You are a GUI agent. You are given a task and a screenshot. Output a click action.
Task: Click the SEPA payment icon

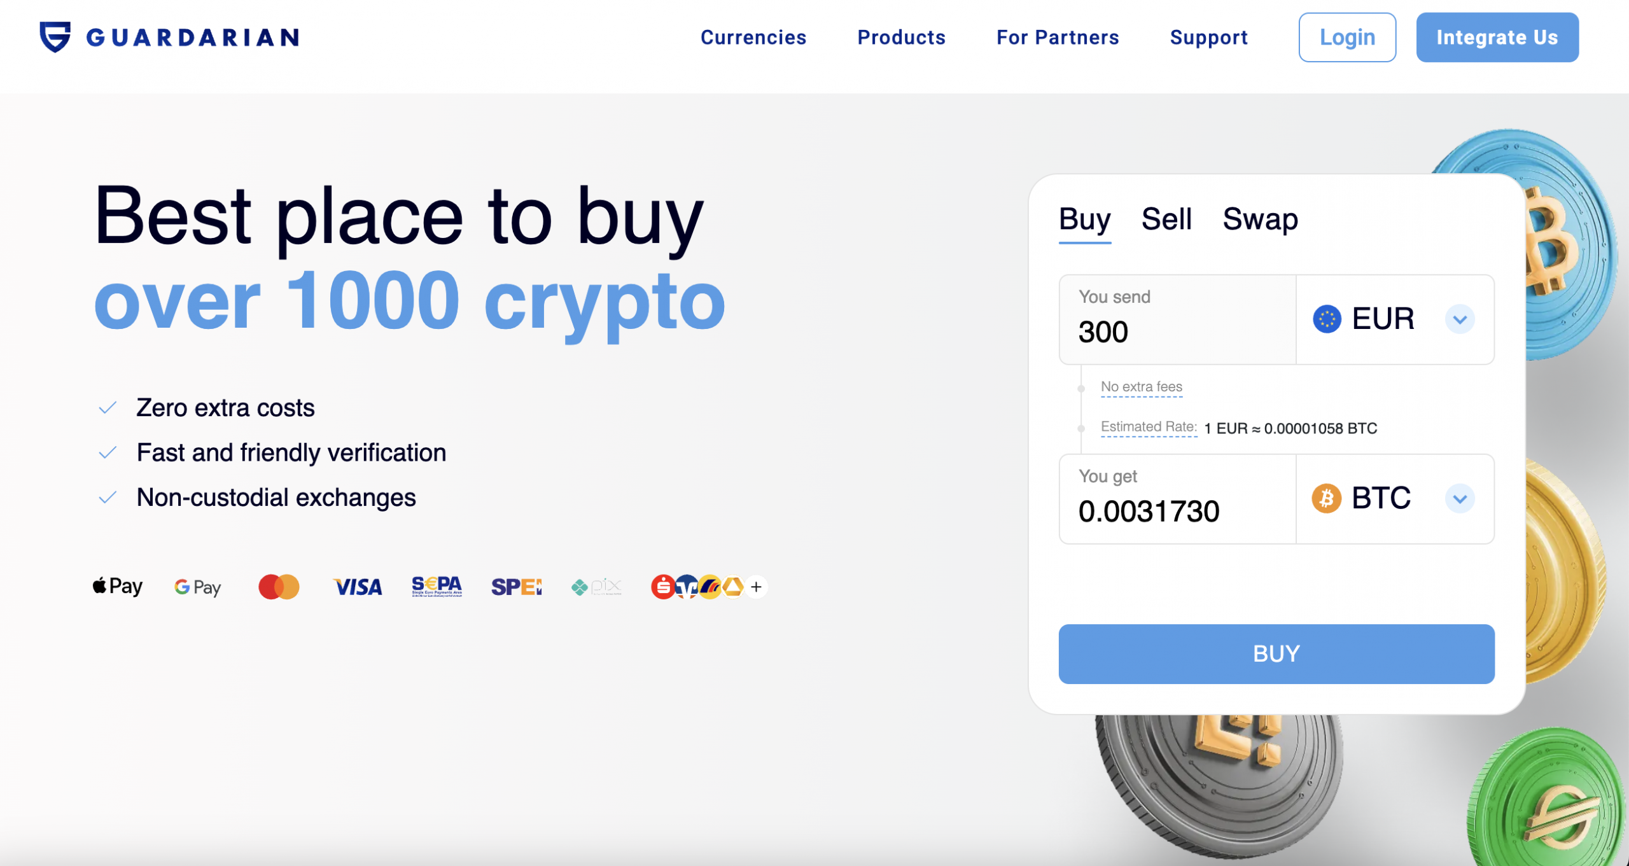[x=437, y=586]
